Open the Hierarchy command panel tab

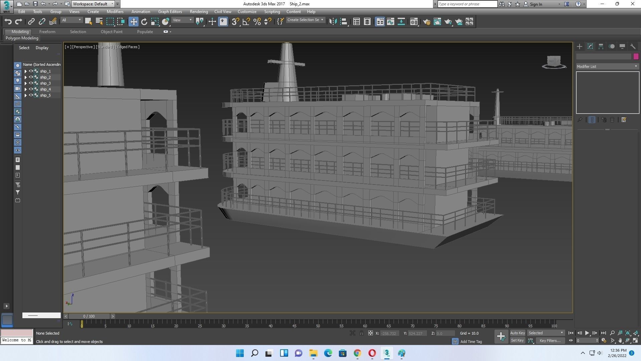click(601, 46)
